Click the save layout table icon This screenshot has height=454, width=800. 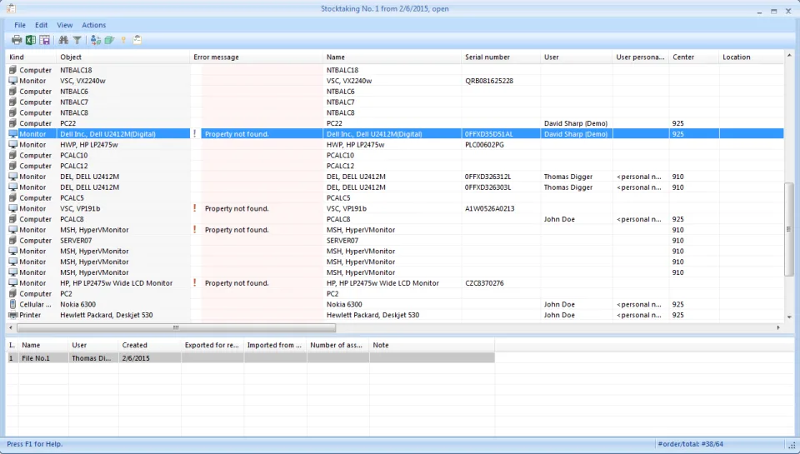coord(45,40)
